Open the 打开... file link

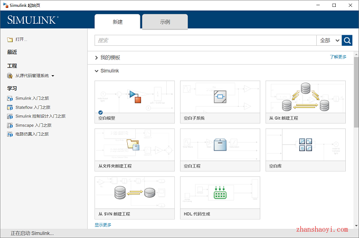click(x=21, y=39)
